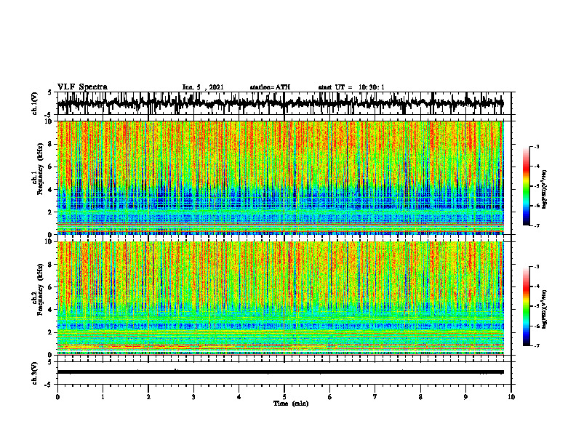Click the ch.2 spectrogram color bar

point(526,306)
